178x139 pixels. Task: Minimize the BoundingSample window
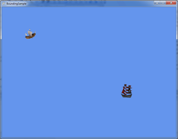pyautogui.click(x=157, y=3)
